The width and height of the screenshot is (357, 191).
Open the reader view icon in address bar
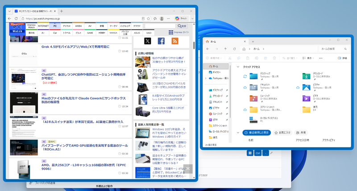click(143, 18)
